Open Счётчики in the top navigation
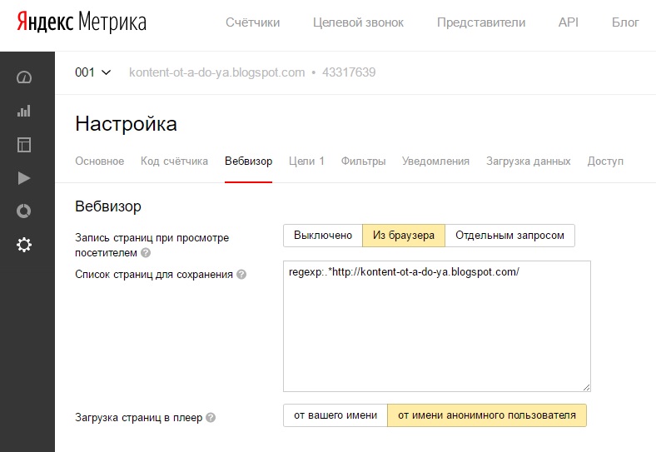Image resolution: width=656 pixels, height=452 pixels. click(x=252, y=22)
